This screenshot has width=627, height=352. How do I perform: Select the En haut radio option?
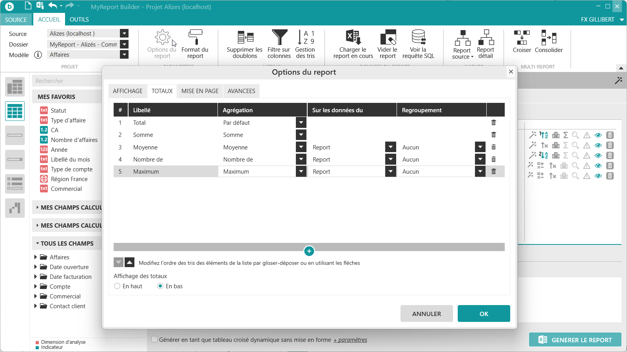117,286
